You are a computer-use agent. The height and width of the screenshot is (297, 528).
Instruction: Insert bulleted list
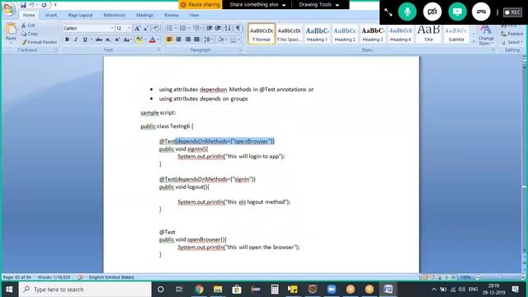[x=169, y=28]
